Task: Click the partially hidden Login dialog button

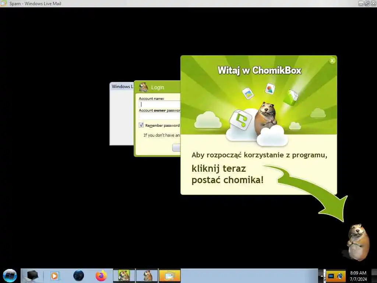Action: click(176, 147)
